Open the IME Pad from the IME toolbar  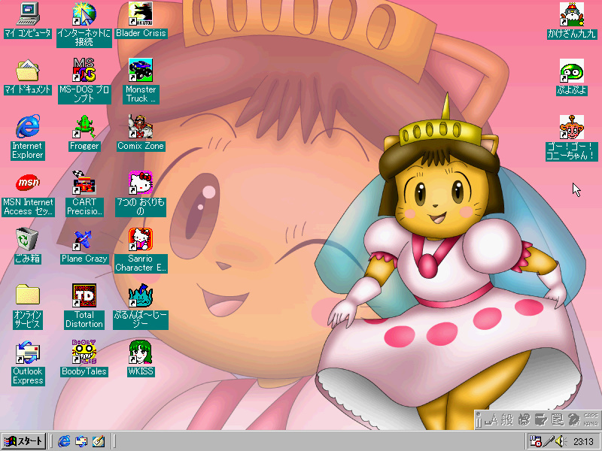click(x=524, y=420)
